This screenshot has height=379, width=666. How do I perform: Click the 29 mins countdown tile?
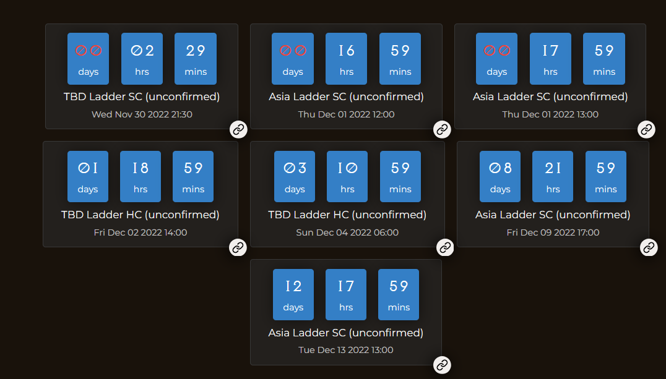tap(196, 59)
